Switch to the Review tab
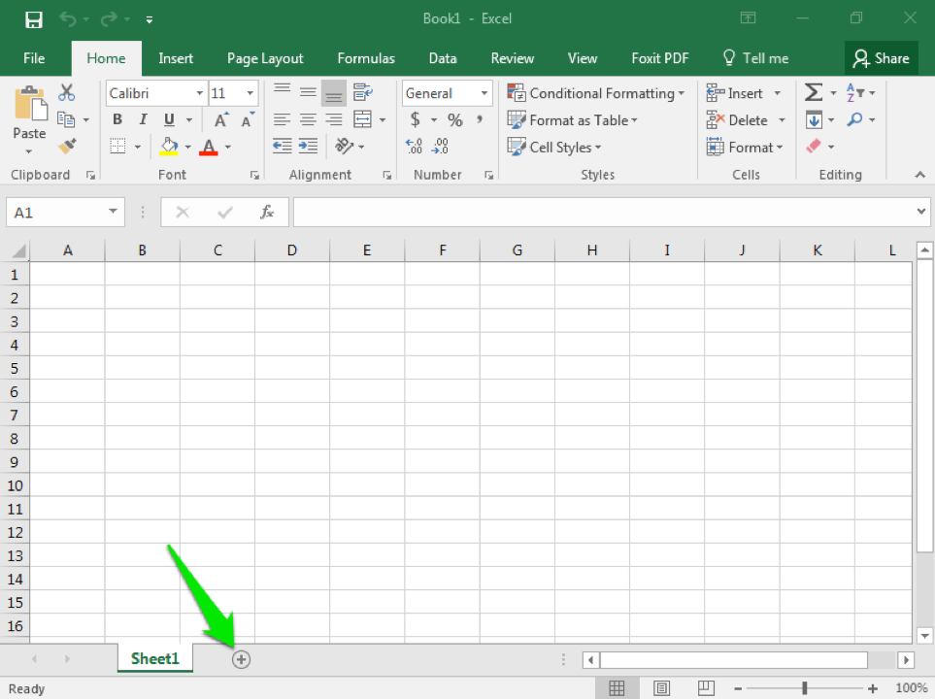Image resolution: width=935 pixels, height=699 pixels. pos(513,58)
